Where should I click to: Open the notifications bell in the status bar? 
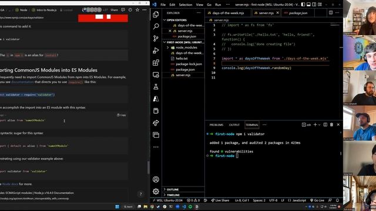coord(337,200)
